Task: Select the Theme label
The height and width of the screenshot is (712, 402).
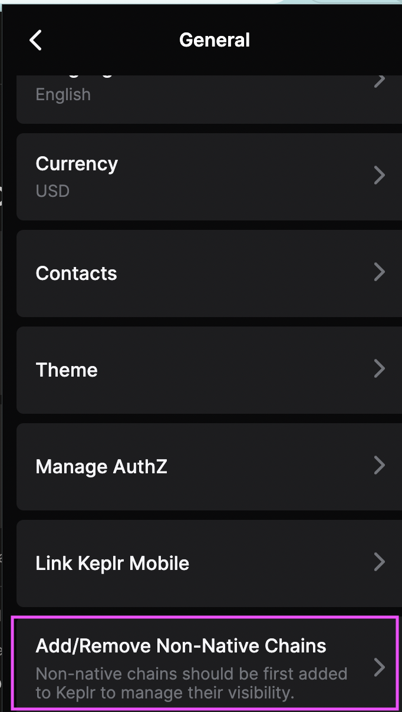Action: 67,370
